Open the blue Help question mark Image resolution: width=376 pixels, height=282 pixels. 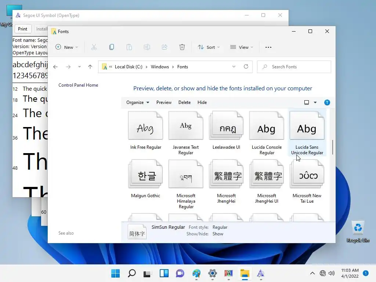click(x=327, y=103)
